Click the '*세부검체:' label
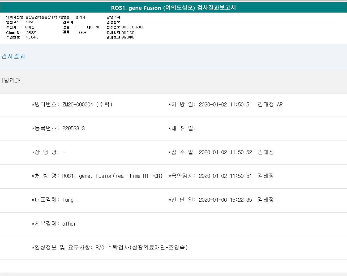 point(46,224)
